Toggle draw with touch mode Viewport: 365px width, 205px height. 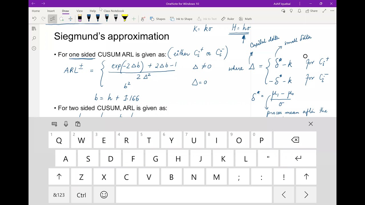pyautogui.click(x=143, y=19)
